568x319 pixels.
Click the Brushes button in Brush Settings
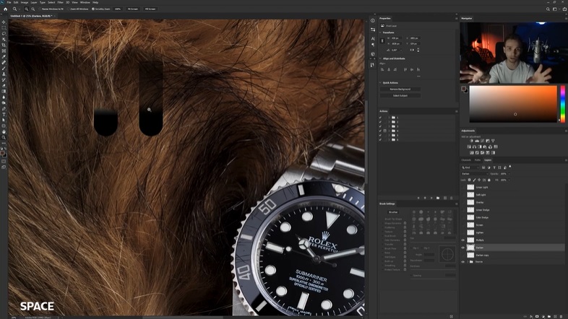click(x=393, y=212)
